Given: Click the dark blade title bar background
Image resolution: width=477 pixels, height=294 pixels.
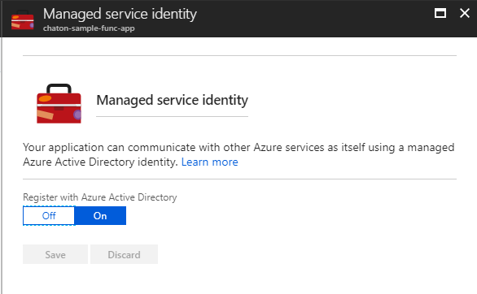Looking at the screenshot, I should pos(304,19).
